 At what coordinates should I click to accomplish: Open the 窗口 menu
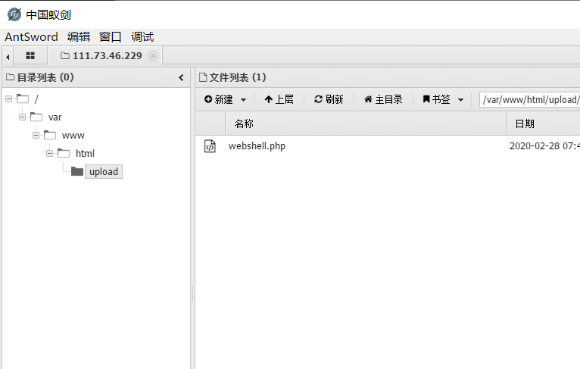pos(111,37)
